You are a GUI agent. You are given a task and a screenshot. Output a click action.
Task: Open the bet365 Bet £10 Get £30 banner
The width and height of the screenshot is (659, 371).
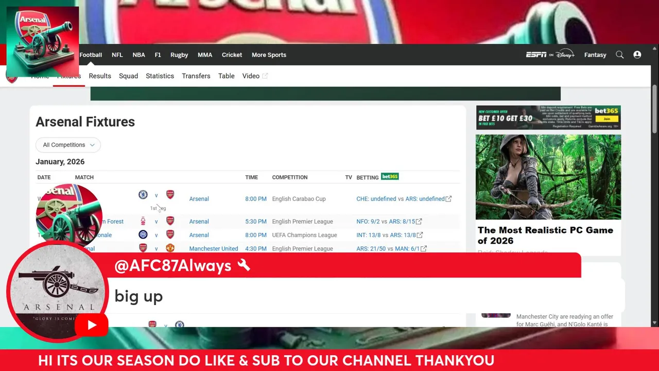coord(548,117)
